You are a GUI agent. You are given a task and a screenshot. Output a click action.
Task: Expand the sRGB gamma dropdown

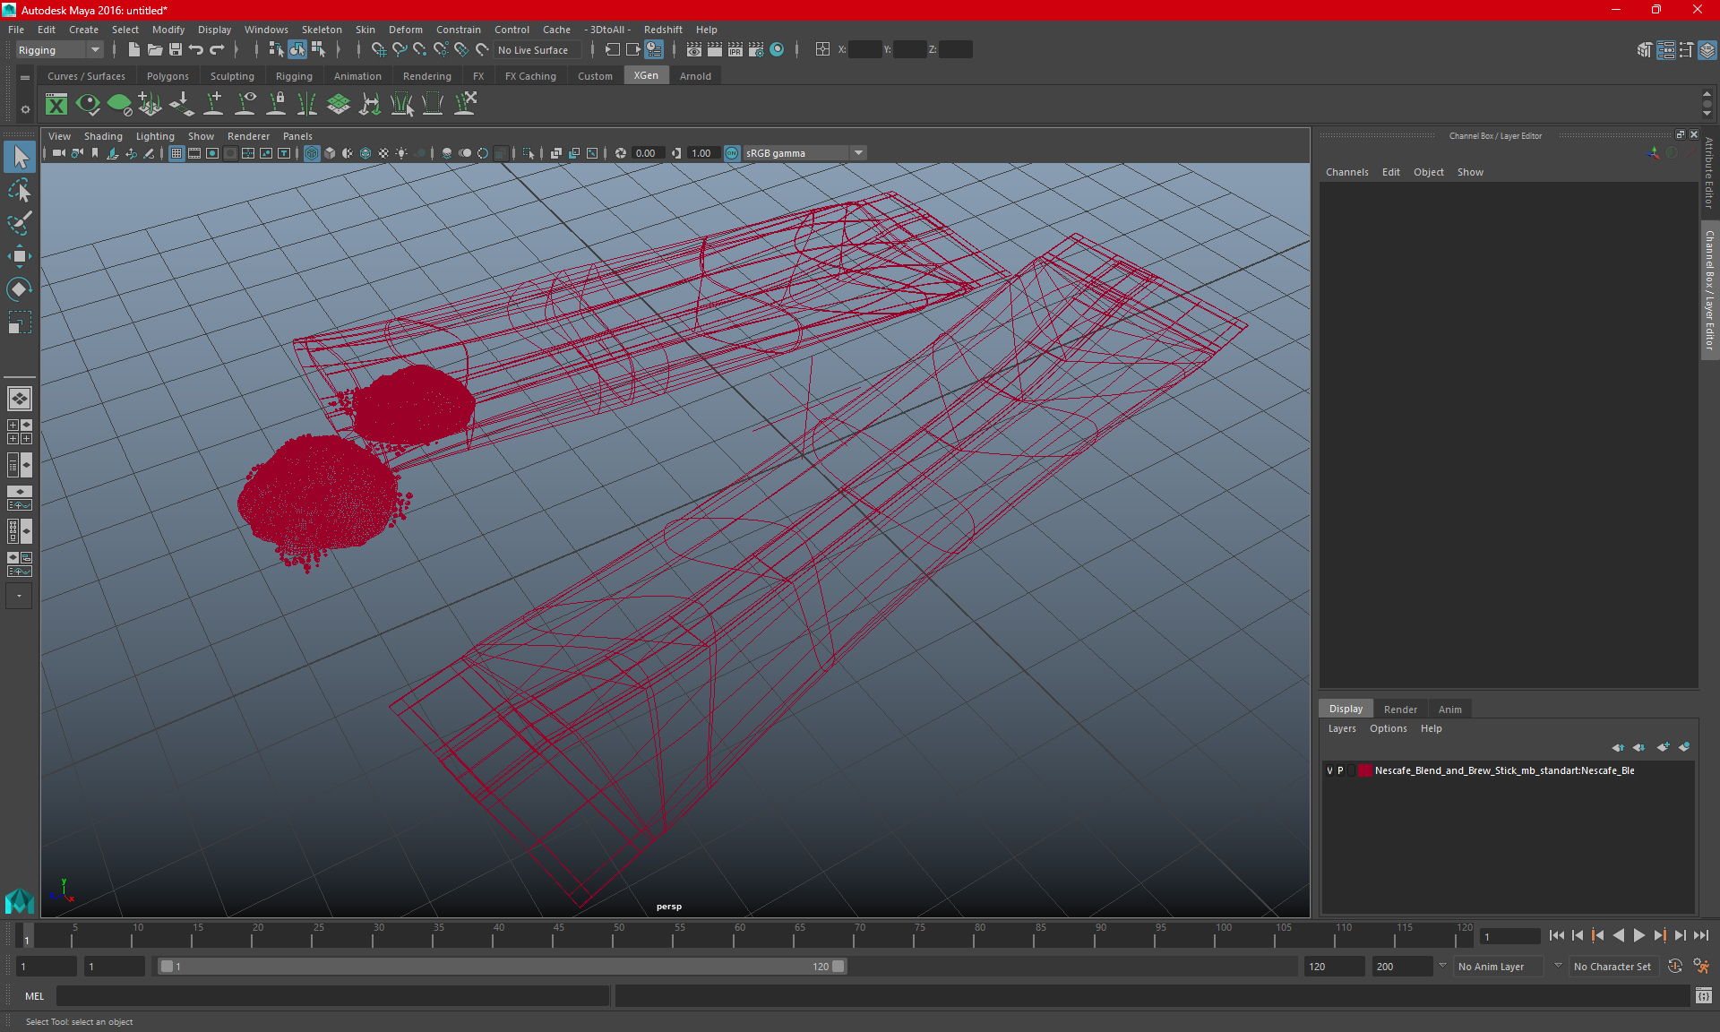[859, 152]
